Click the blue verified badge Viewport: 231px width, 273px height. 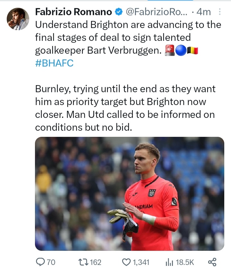point(119,12)
